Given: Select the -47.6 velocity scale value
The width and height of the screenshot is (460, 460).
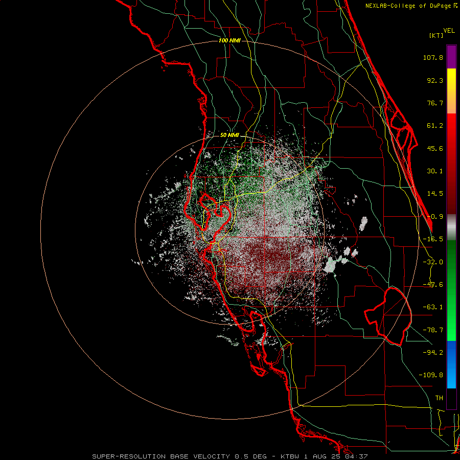Looking at the screenshot, I should click(433, 285).
